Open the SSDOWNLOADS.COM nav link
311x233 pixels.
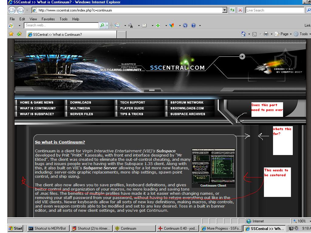(x=187, y=108)
